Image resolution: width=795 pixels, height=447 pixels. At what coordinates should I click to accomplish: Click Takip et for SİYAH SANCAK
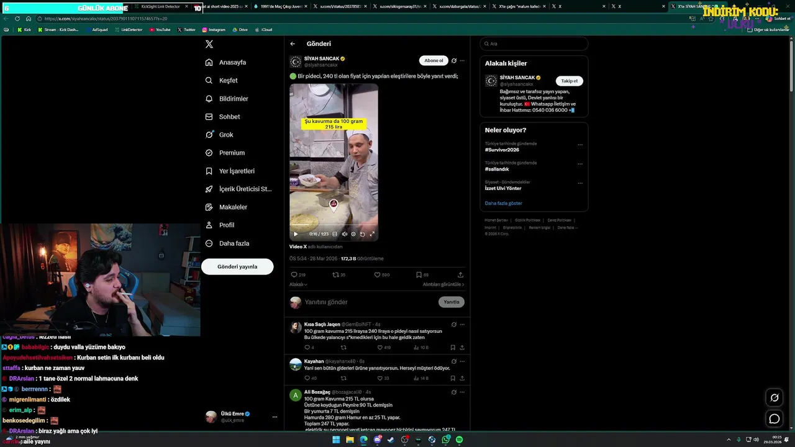(570, 81)
